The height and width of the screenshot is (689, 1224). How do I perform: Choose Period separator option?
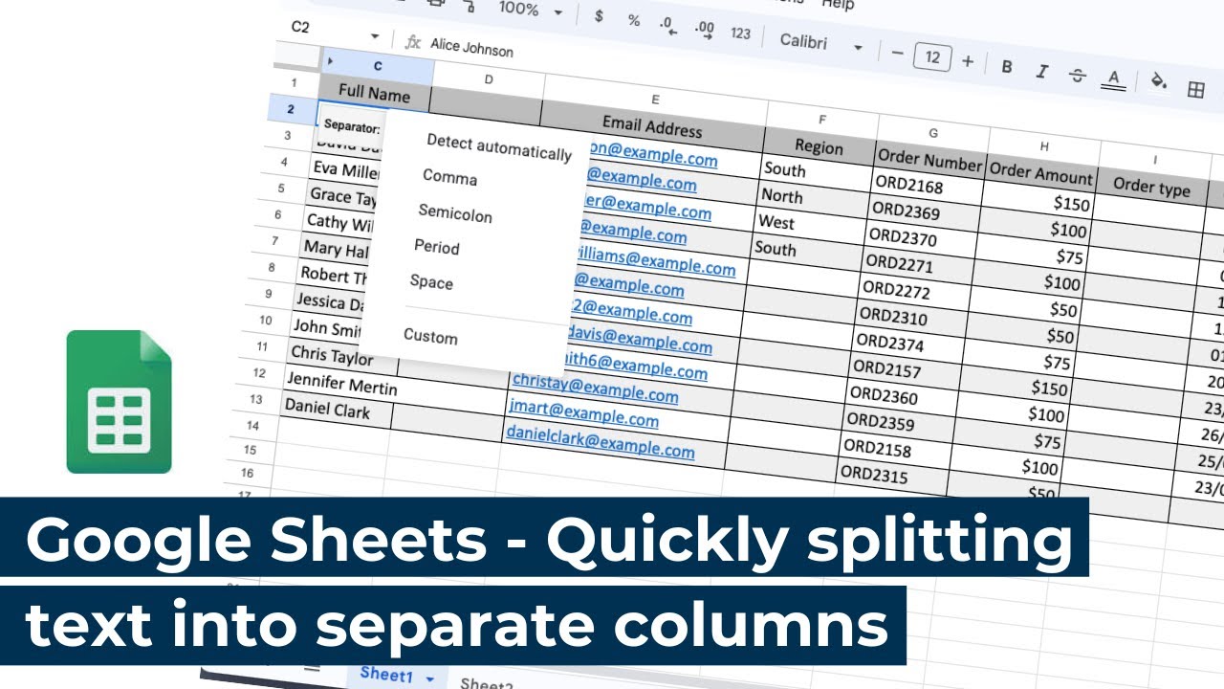[437, 247]
